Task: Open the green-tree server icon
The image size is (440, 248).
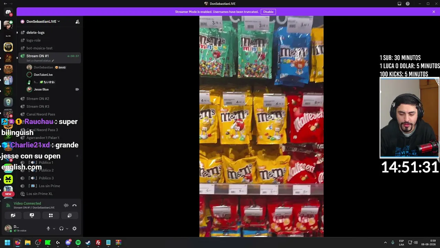Action: tap(8, 102)
